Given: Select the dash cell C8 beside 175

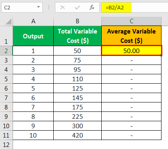Looking at the screenshot, I should pos(131,107).
